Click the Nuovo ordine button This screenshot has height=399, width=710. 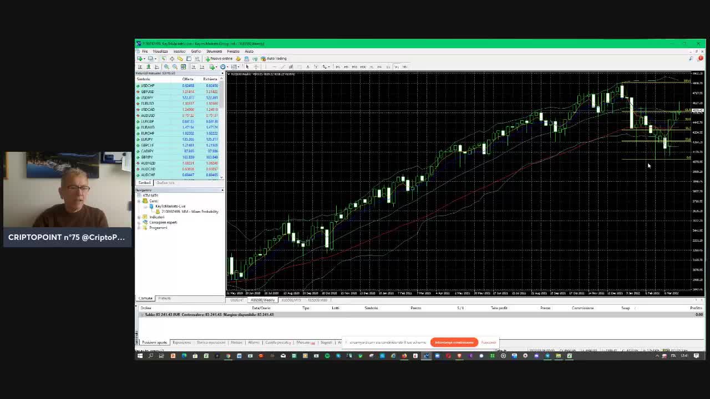[219, 58]
